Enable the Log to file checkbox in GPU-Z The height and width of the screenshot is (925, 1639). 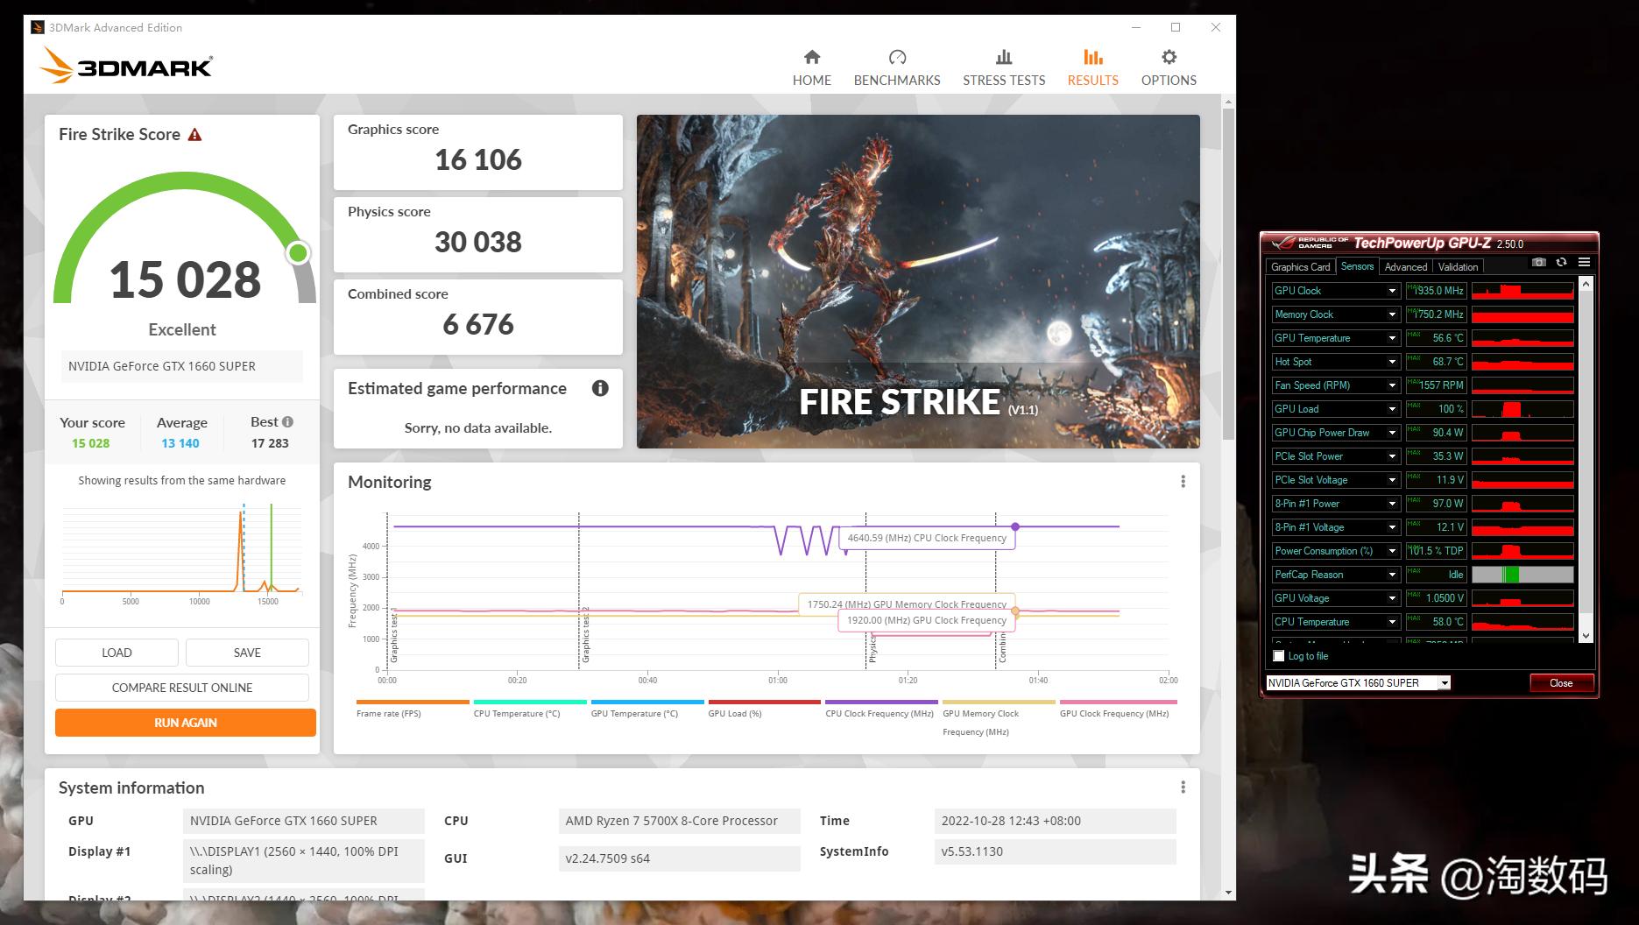tap(1278, 656)
